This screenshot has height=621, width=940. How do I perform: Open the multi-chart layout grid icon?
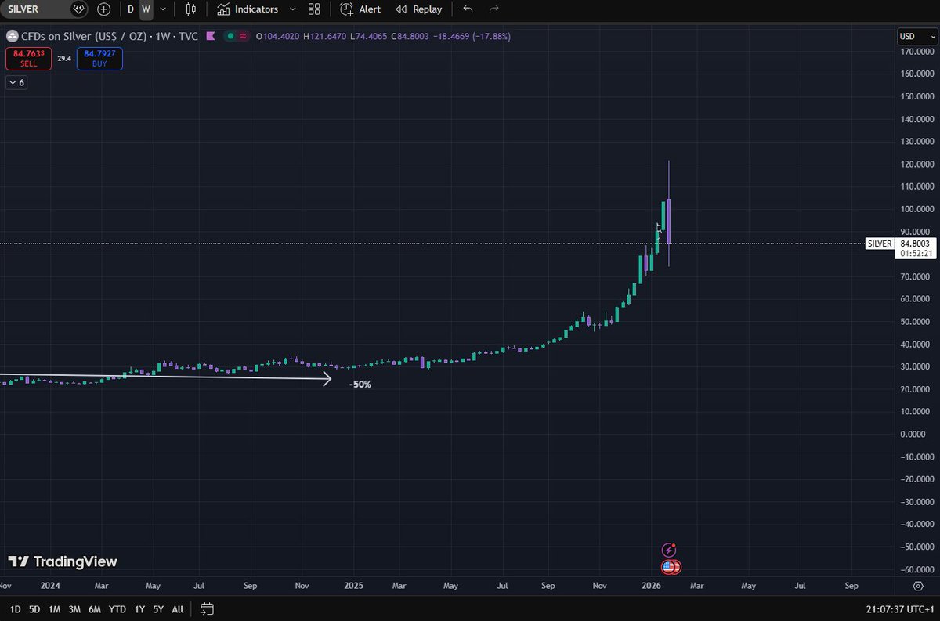(x=313, y=9)
